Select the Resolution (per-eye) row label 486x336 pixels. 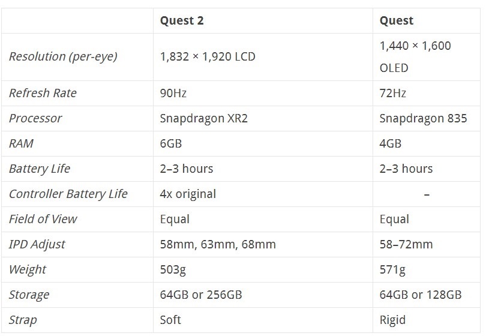(x=63, y=56)
